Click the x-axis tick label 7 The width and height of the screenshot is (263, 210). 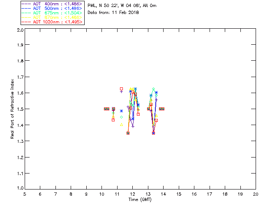click(x=55, y=194)
